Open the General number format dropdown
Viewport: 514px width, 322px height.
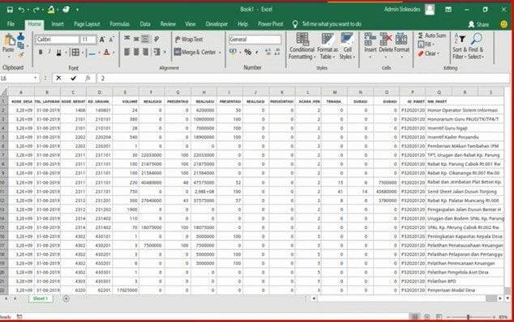(255, 40)
